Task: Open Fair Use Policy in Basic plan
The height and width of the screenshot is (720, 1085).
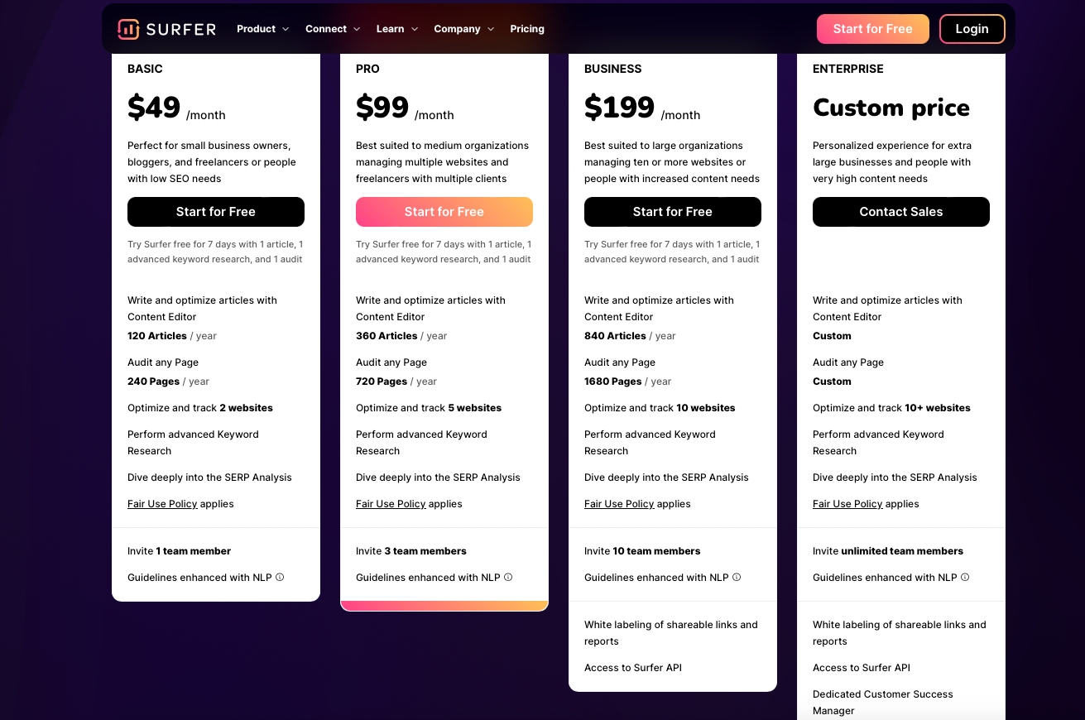Action: 162,504
